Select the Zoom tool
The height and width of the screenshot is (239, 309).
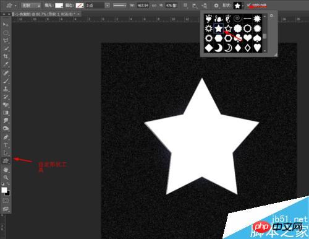[x=6, y=178]
